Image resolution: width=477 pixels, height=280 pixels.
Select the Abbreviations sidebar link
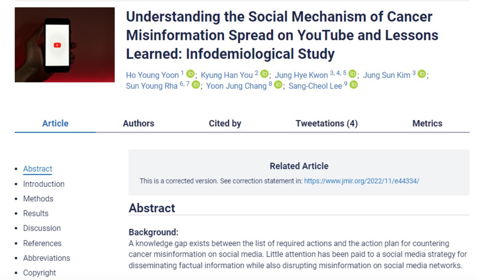click(47, 258)
